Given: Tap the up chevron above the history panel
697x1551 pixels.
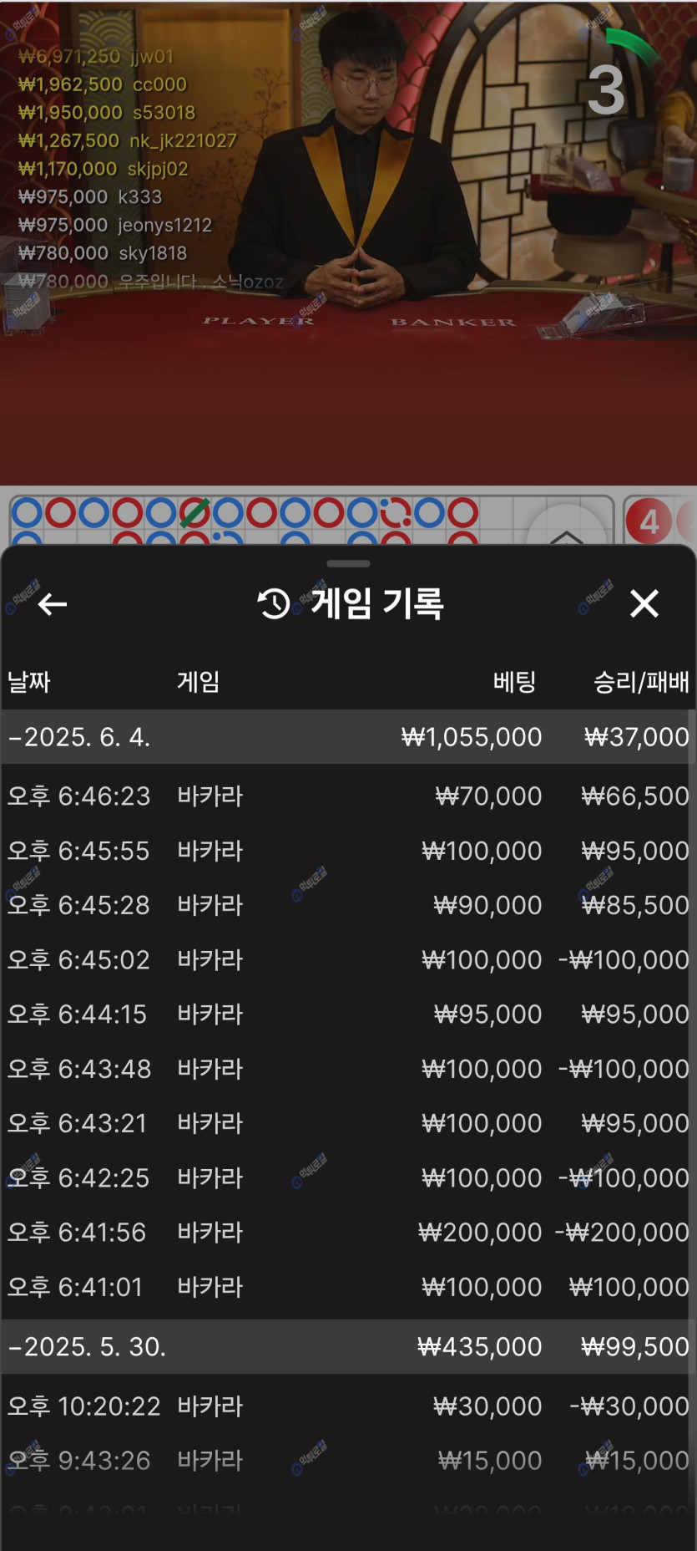Looking at the screenshot, I should click(567, 536).
